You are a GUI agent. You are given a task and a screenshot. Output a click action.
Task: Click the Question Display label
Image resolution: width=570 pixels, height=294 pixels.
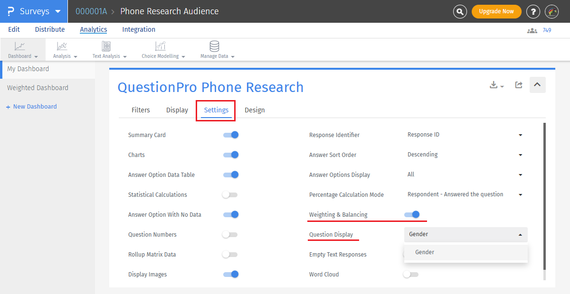331,235
